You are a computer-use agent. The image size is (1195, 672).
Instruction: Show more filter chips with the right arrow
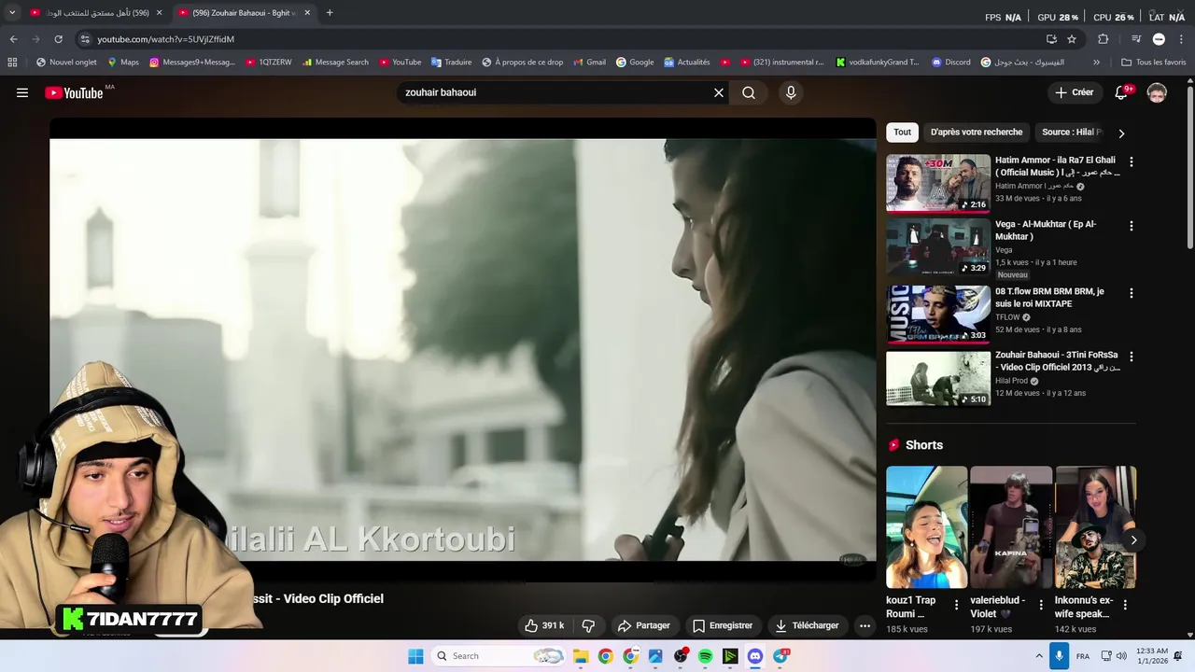pyautogui.click(x=1121, y=133)
